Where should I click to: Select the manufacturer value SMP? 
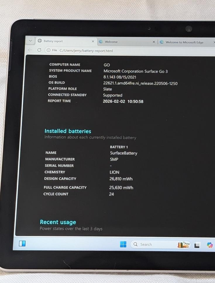tap(114, 159)
